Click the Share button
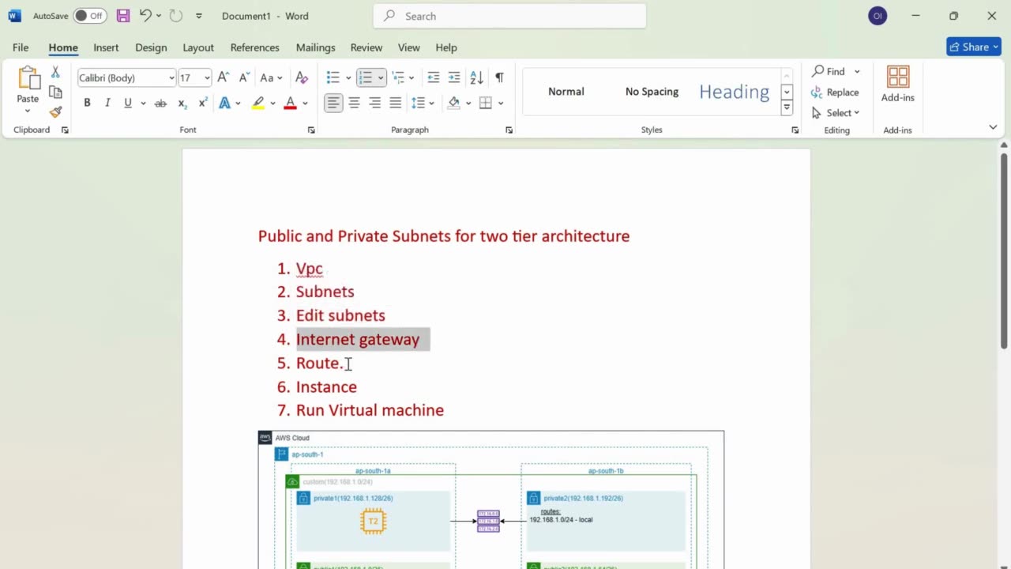This screenshot has height=569, width=1011. point(974,47)
